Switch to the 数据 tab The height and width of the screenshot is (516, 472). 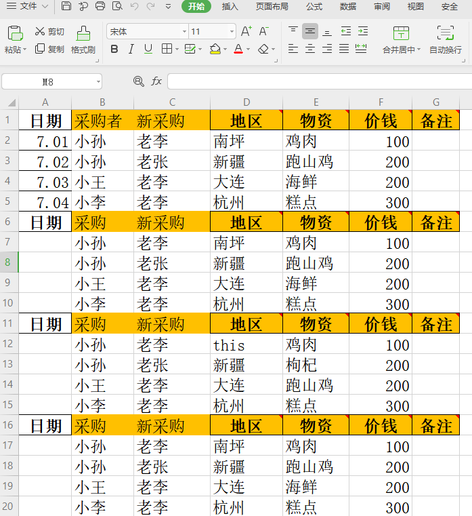pyautogui.click(x=348, y=6)
